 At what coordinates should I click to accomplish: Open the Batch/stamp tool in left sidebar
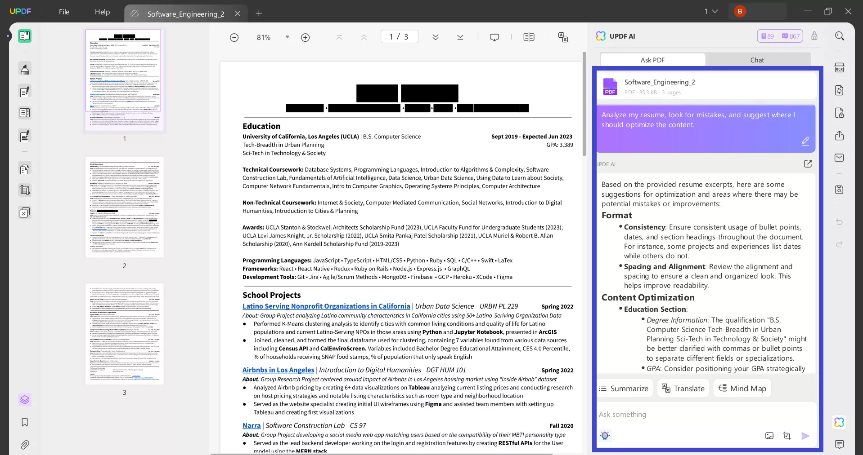[x=25, y=212]
